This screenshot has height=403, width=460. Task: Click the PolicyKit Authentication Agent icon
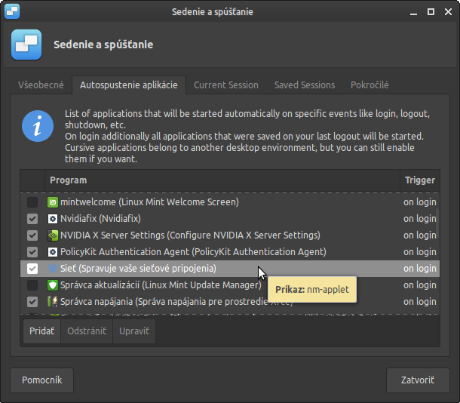53,252
